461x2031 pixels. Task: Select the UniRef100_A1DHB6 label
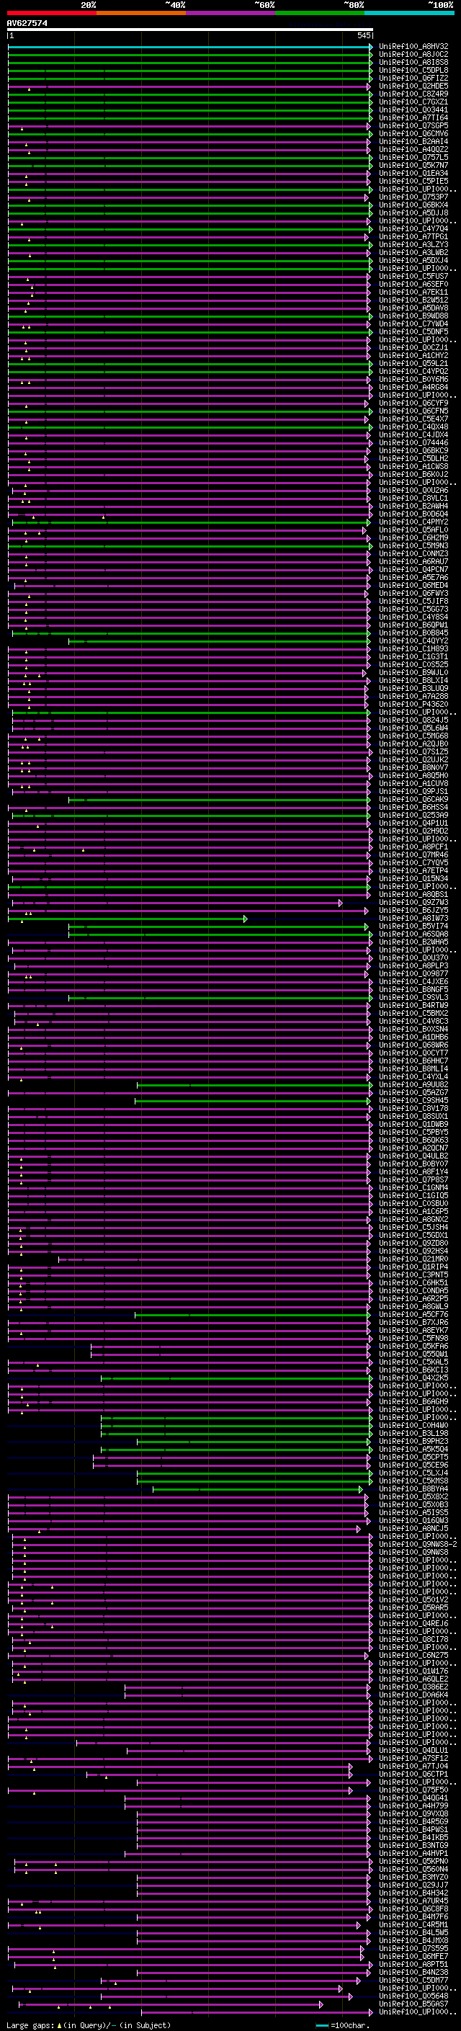pyautogui.click(x=413, y=1037)
